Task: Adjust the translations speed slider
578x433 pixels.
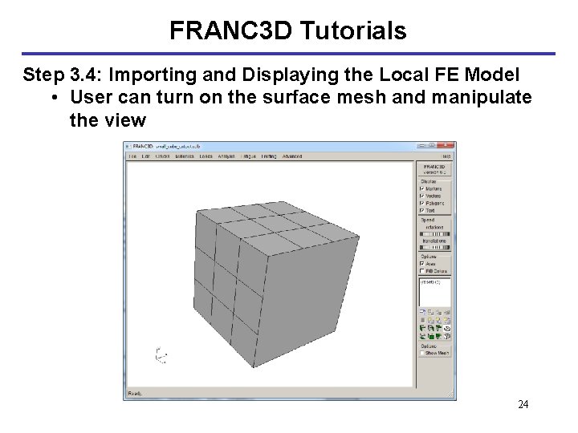Action: 434,248
